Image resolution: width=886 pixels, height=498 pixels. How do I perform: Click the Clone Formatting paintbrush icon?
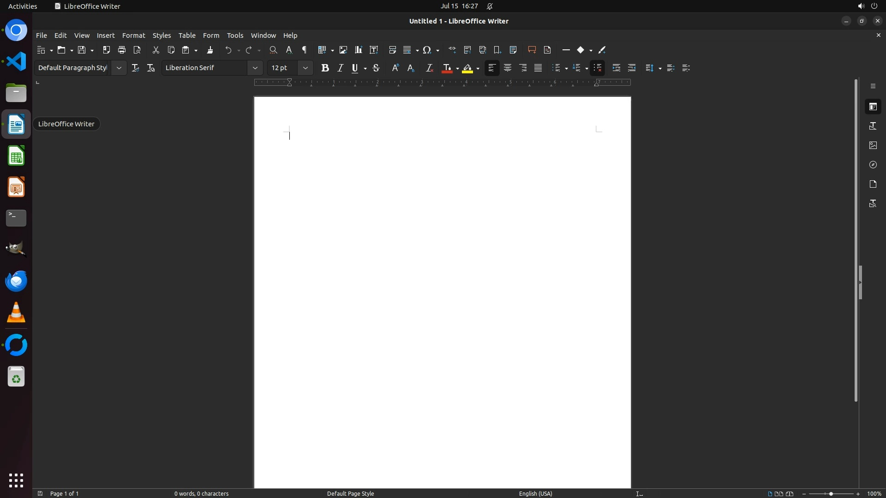click(210, 50)
